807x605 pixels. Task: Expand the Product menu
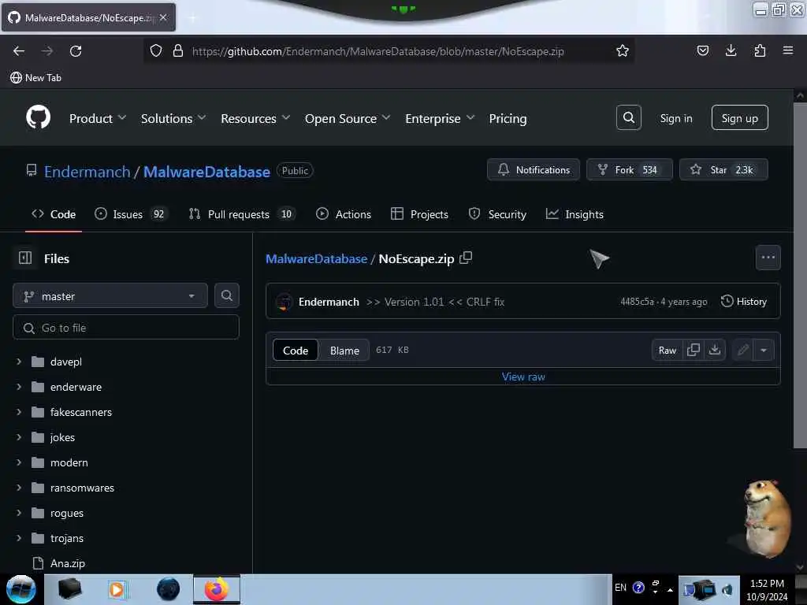tap(97, 118)
